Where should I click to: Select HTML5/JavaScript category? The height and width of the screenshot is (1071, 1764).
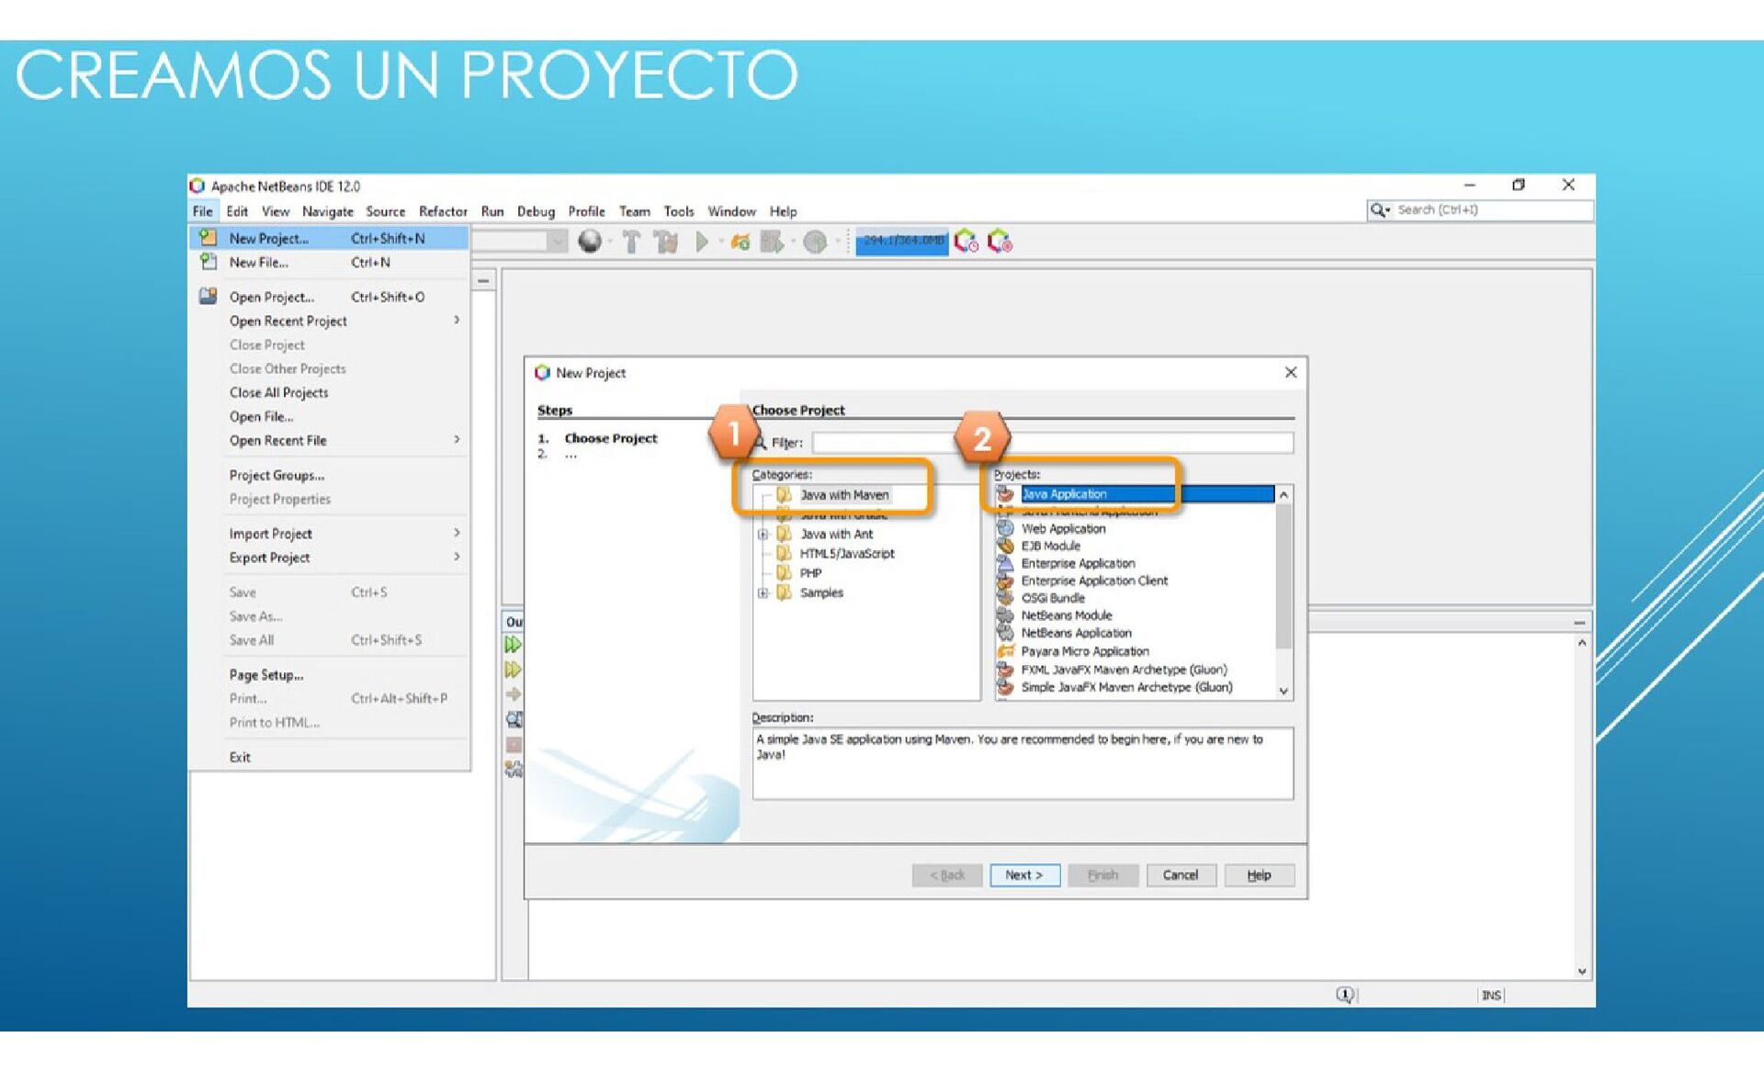tap(846, 554)
